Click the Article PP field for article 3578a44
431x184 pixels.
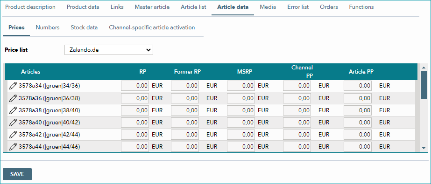pyautogui.click(x=358, y=147)
